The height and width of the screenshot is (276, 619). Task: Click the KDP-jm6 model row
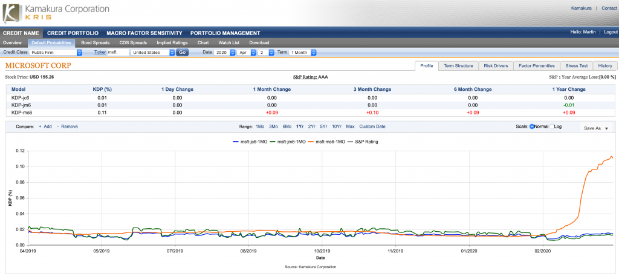(x=309, y=105)
